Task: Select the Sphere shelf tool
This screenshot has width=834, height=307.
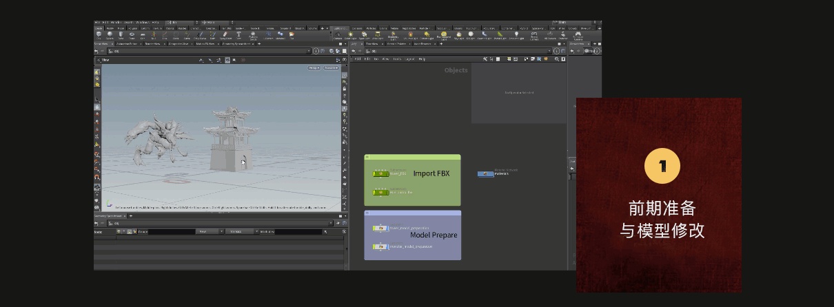Action: [110, 35]
